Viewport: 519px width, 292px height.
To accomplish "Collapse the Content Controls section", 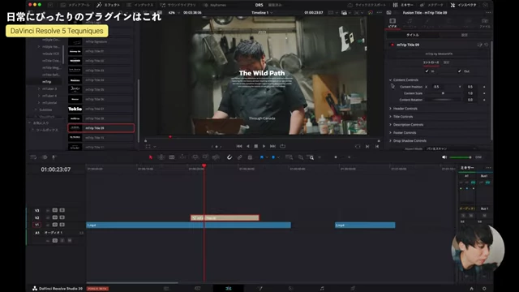I will pos(391,80).
